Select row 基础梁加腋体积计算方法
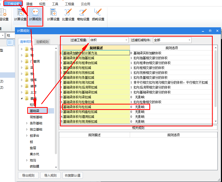 point(96,53)
